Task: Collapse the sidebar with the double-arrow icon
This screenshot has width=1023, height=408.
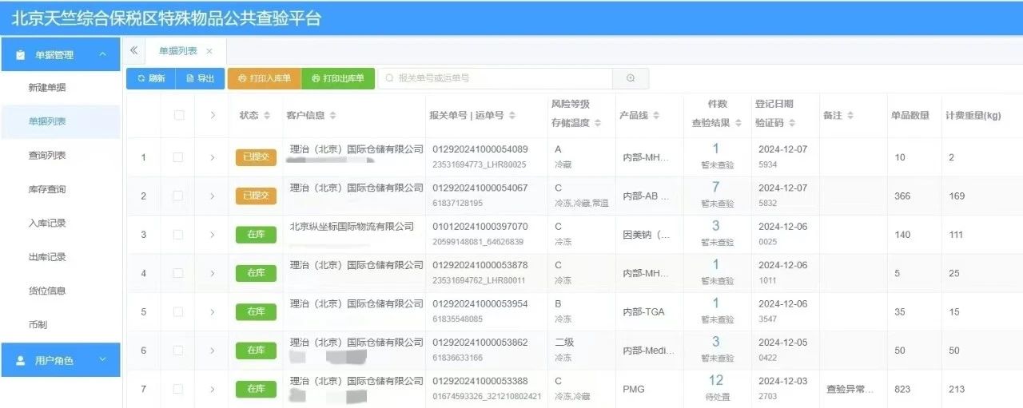Action: pyautogui.click(x=133, y=50)
